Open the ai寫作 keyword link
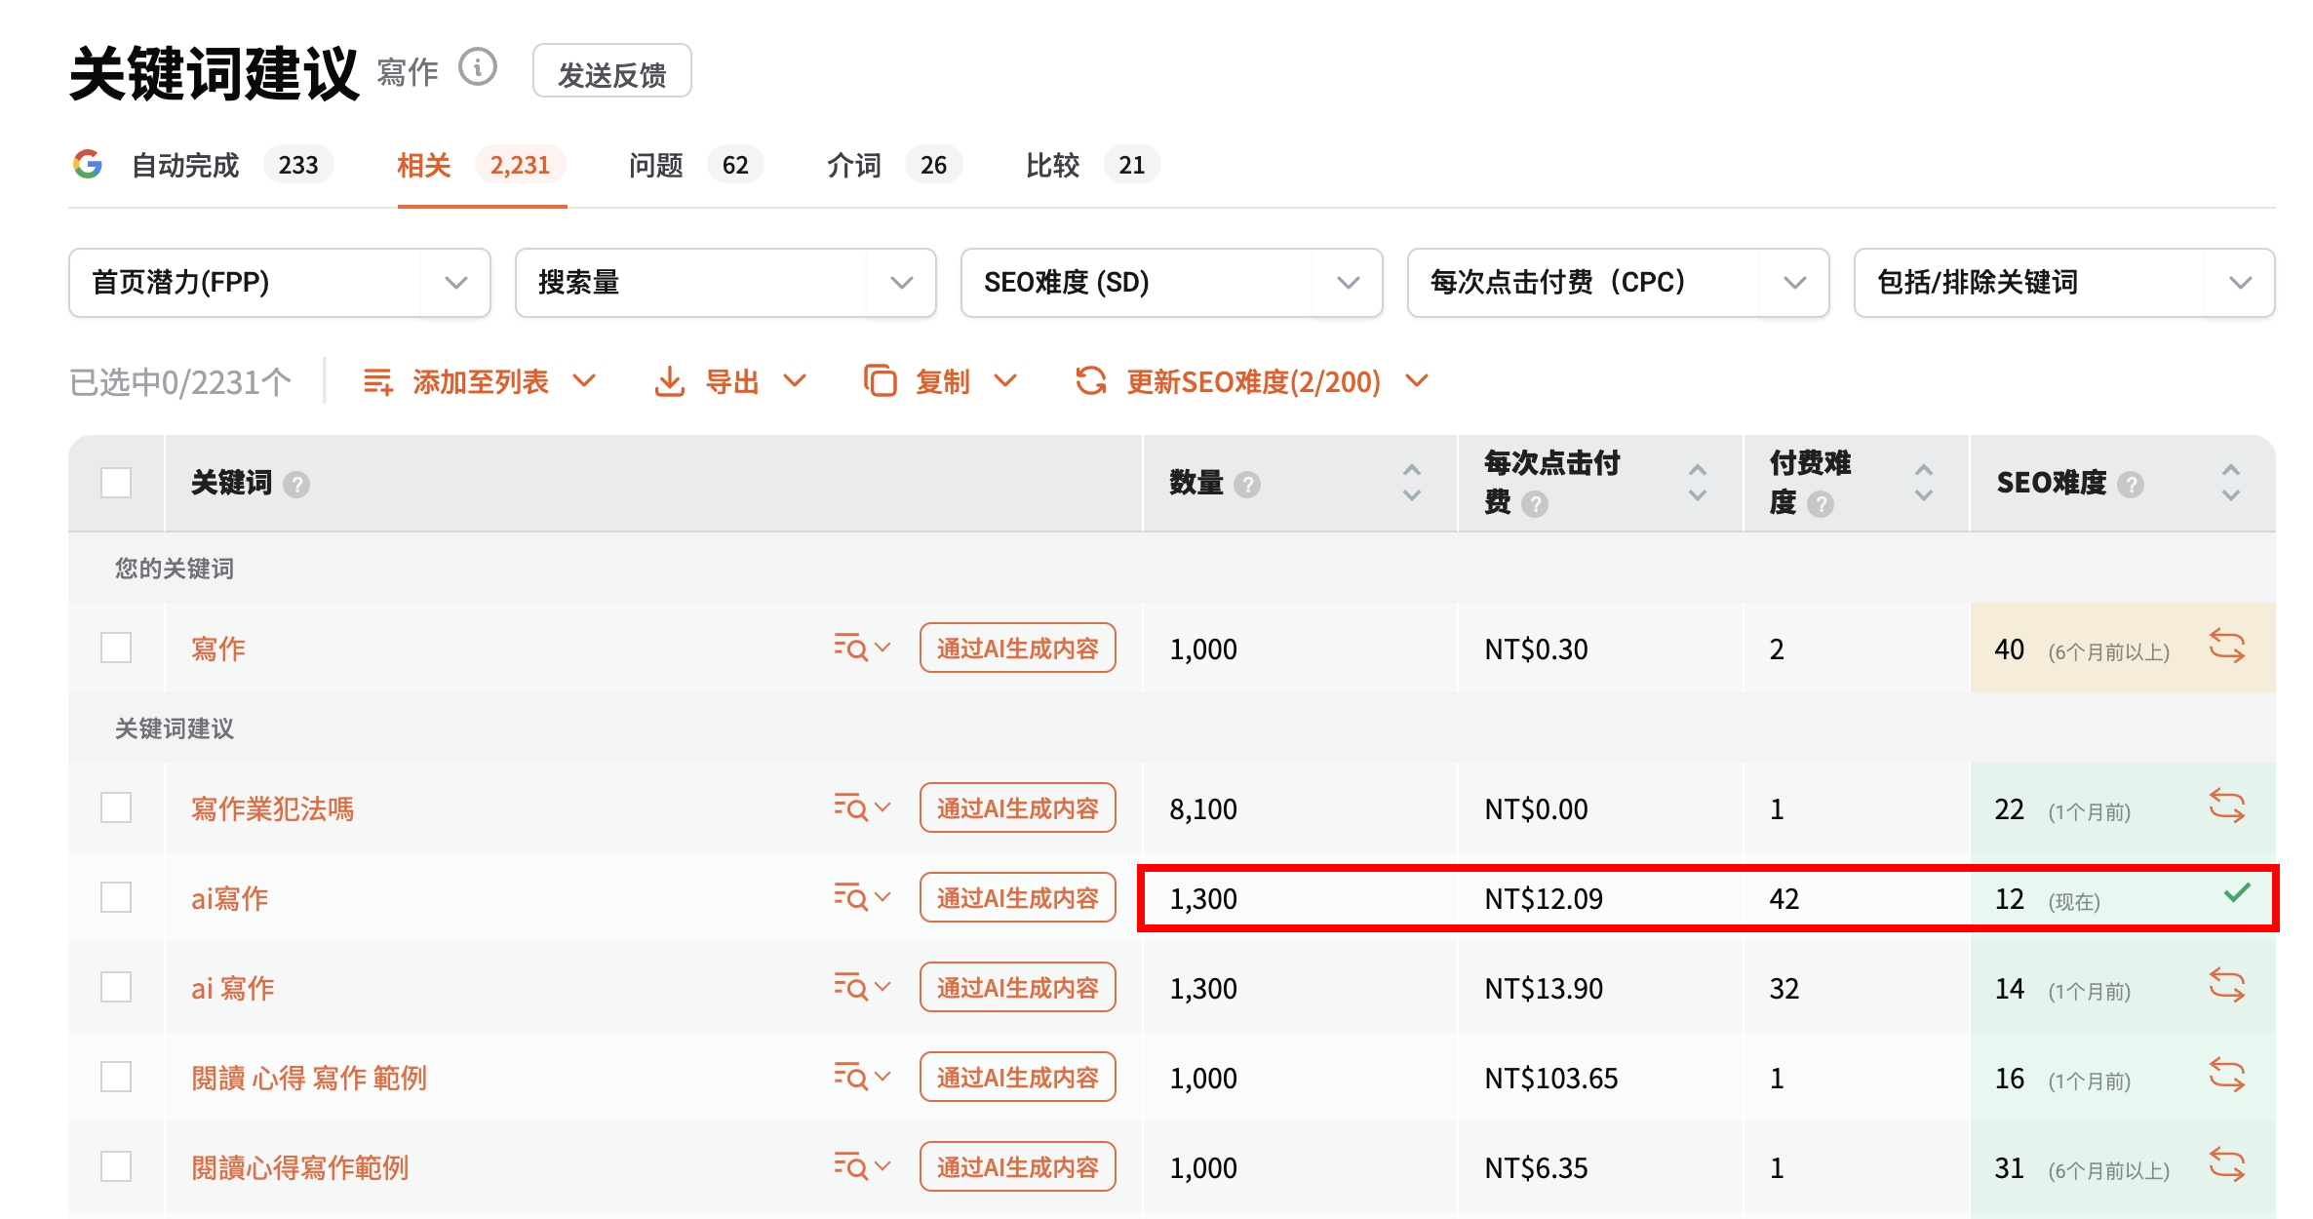Image resolution: width=2313 pixels, height=1219 pixels. [x=229, y=898]
